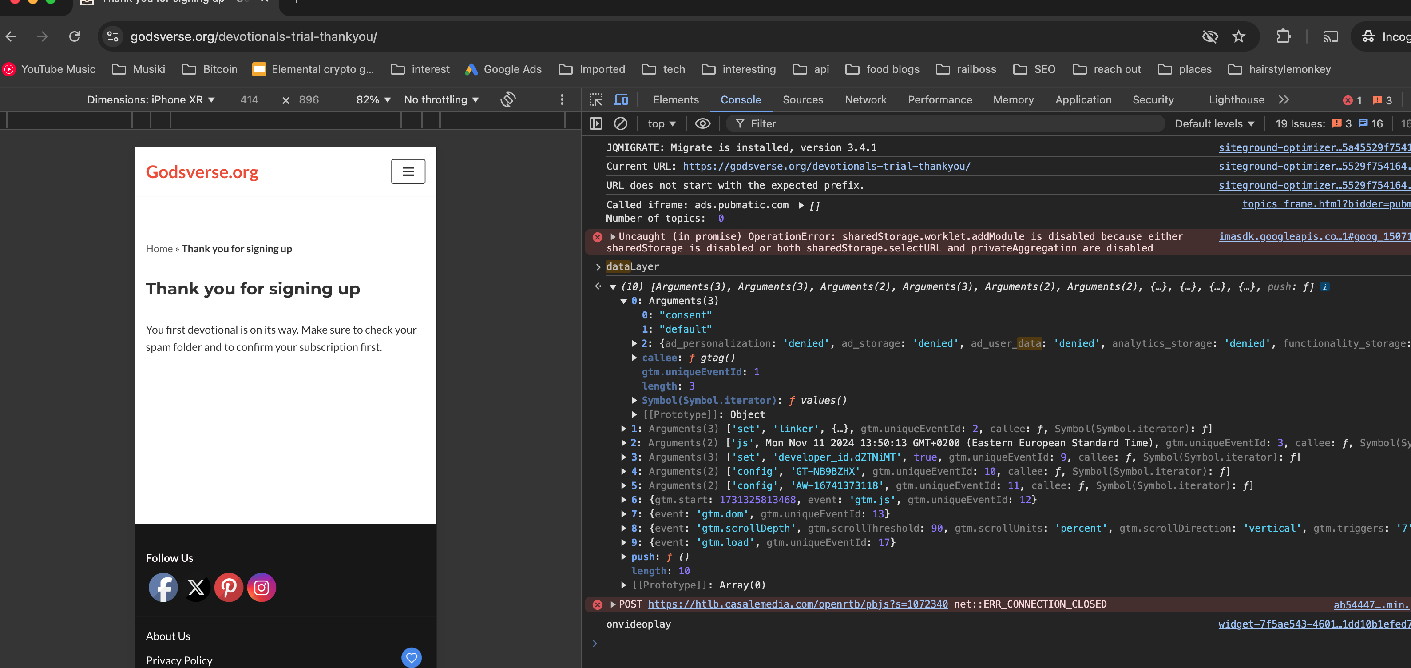Open the Extensions puzzle icon
This screenshot has width=1411, height=668.
click(x=1284, y=37)
